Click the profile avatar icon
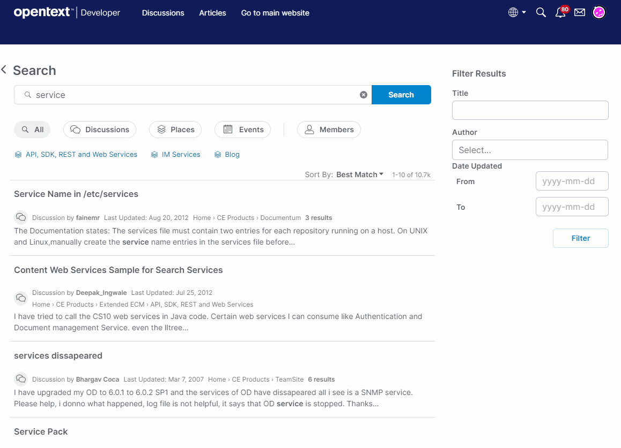The height and width of the screenshot is (448, 621). 598,12
